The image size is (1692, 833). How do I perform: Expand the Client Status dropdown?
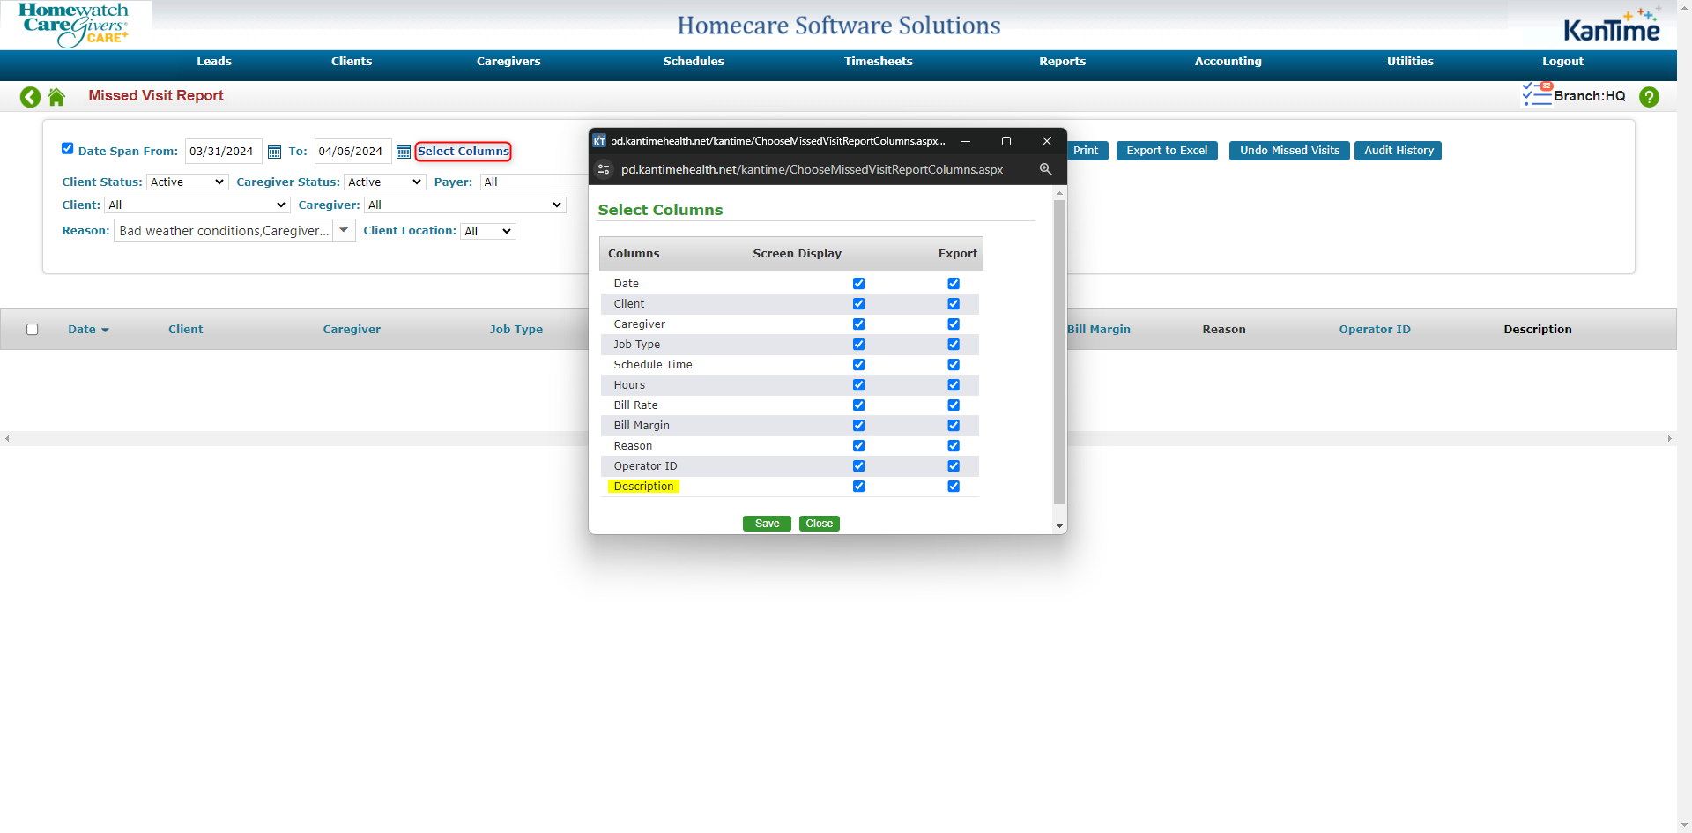point(187,182)
